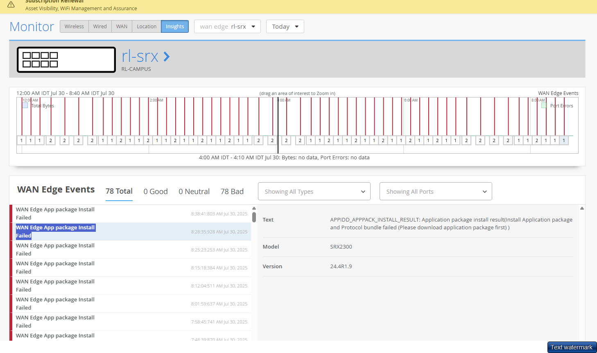Filter events by 78 Bad
Viewport: 597px width, 353px height.
232,191
